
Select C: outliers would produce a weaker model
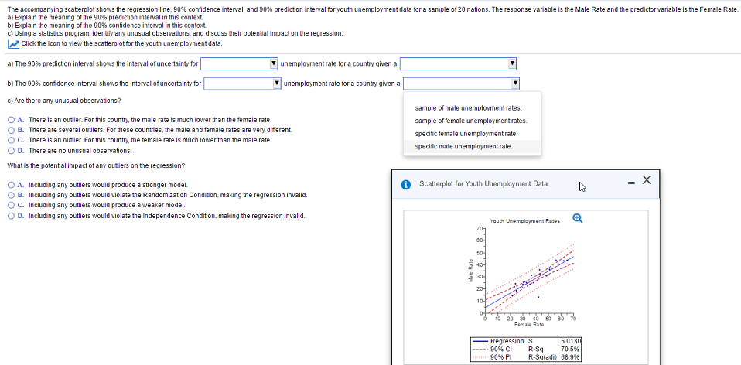coord(12,206)
